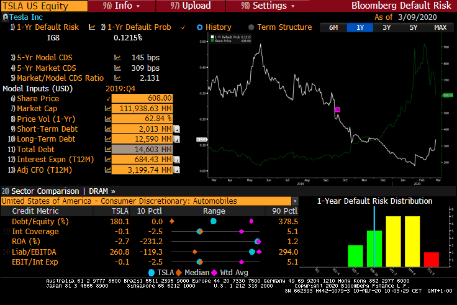
Task: Click Int Coverage metric row label
Action: pos(35,232)
